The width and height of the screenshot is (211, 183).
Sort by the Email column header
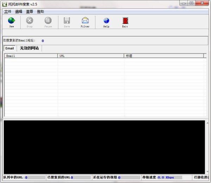(31, 56)
